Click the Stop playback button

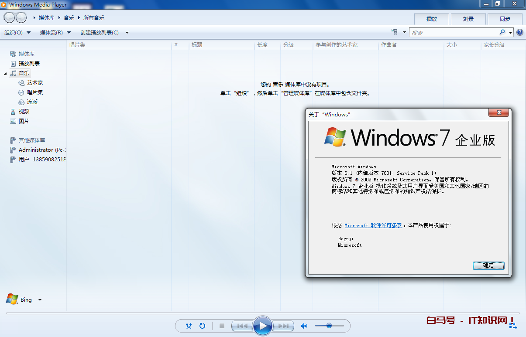[222, 326]
